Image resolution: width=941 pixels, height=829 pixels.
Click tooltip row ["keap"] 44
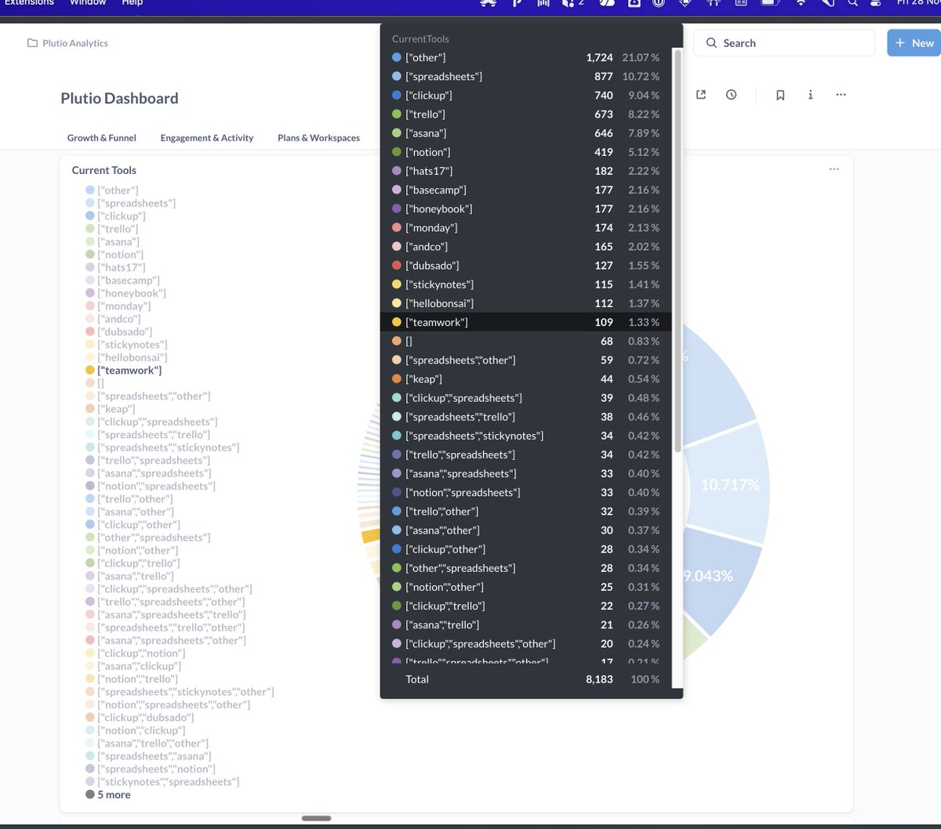[526, 378]
